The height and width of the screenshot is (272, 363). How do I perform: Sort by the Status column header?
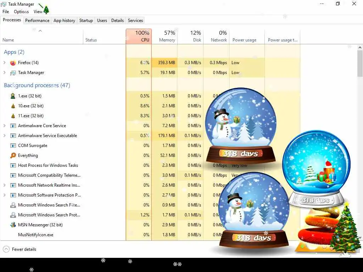[105, 36]
